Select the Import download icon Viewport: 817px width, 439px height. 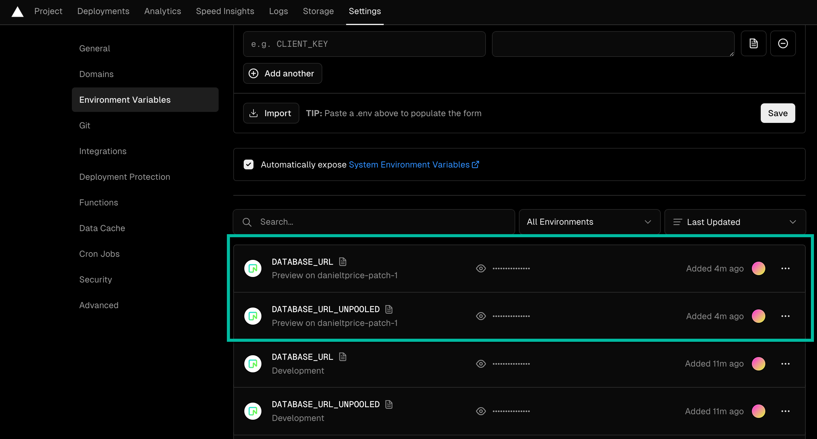254,113
